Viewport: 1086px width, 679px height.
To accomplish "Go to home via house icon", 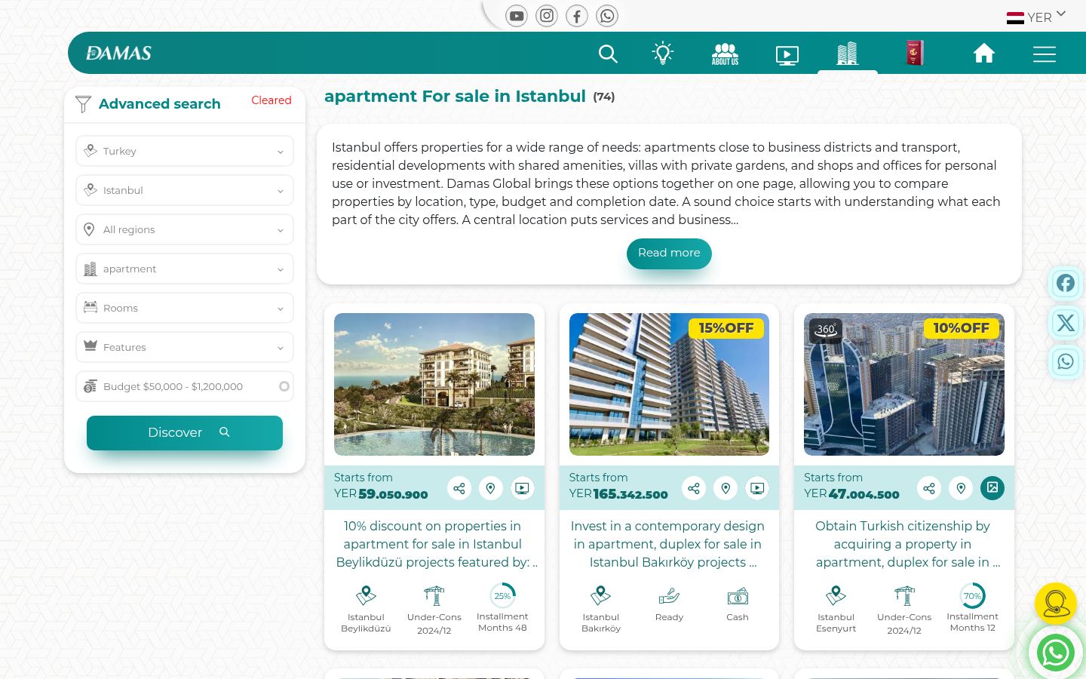I will (x=984, y=53).
